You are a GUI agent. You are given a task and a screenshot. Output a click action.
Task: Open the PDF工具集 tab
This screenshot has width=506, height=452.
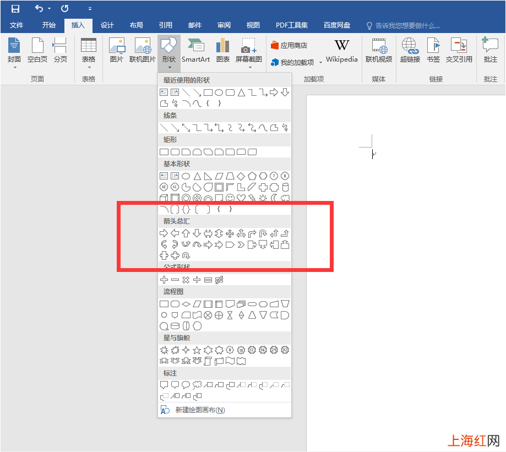coord(292,25)
